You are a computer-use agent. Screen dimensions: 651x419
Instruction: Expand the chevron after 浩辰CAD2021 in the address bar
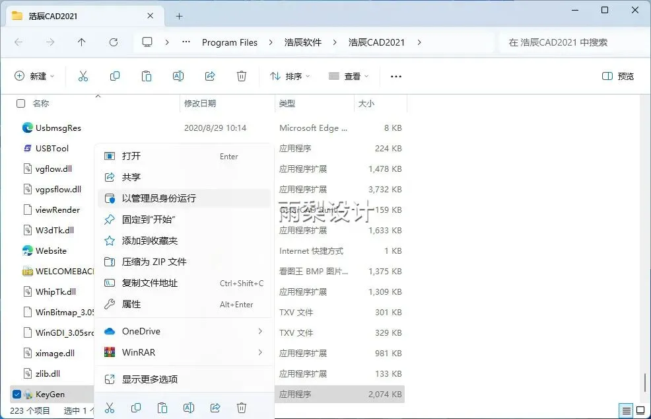pyautogui.click(x=419, y=42)
